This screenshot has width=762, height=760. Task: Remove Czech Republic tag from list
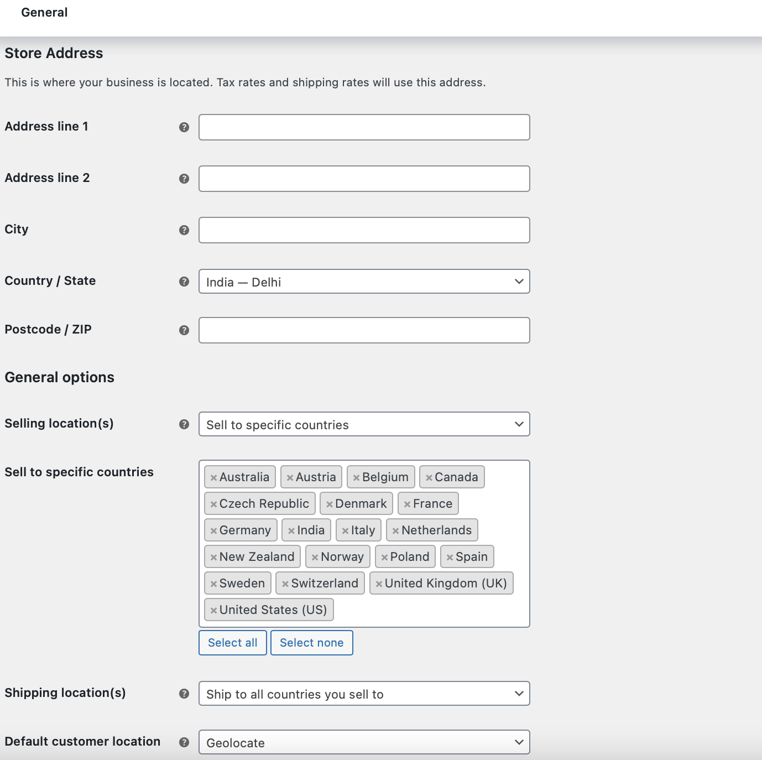click(x=213, y=504)
